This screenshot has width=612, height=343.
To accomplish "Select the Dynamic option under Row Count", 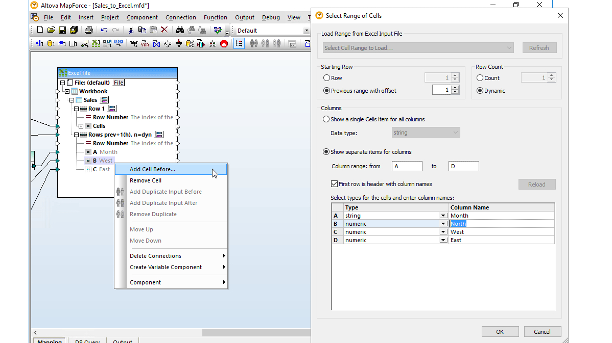I will coord(479,90).
